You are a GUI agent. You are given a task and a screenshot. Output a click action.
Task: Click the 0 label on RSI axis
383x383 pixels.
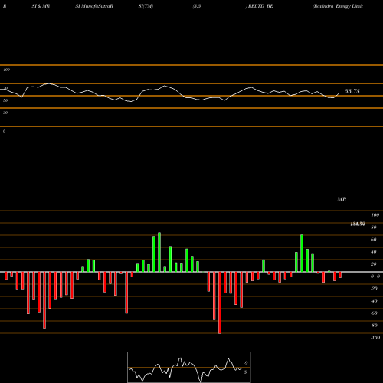pos(4,131)
